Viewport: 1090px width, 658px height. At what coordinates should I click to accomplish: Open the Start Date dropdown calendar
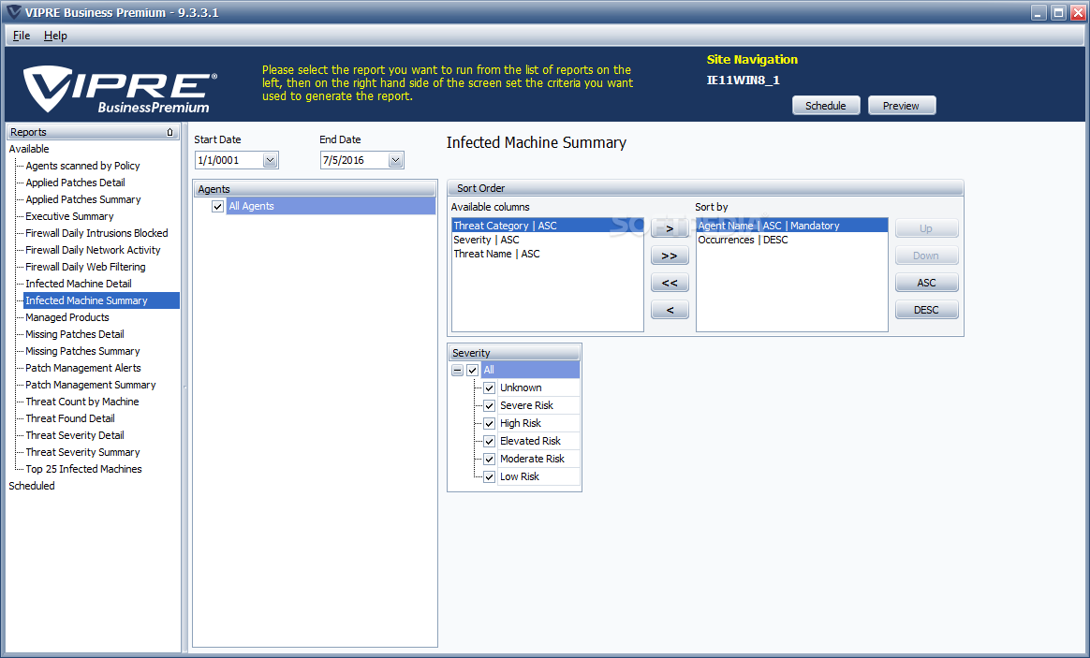(x=271, y=160)
